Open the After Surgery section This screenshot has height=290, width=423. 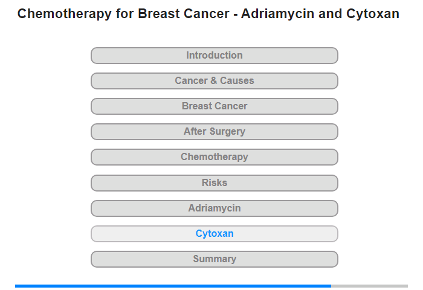215,132
